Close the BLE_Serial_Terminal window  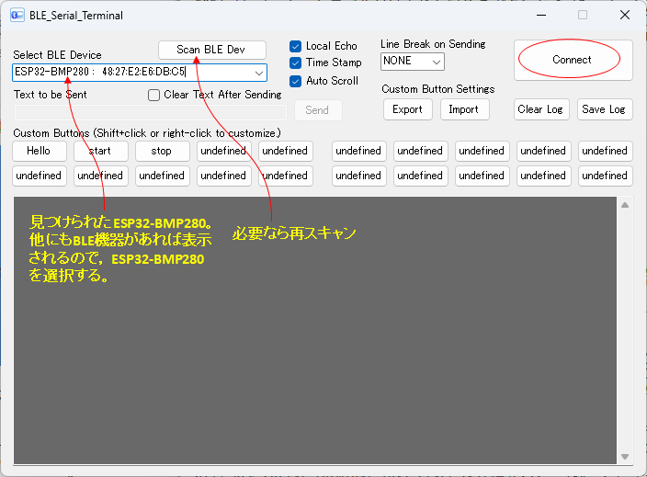[625, 16]
